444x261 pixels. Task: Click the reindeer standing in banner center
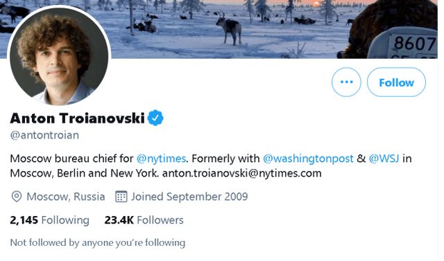229,28
